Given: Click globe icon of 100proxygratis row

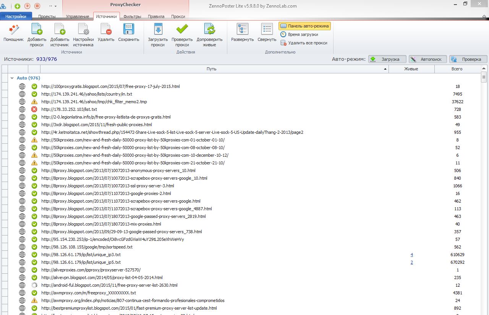Looking at the screenshot, I should pyautogui.click(x=22, y=86).
